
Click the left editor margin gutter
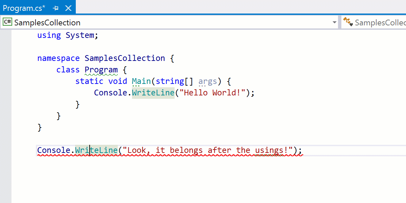coord(6,116)
